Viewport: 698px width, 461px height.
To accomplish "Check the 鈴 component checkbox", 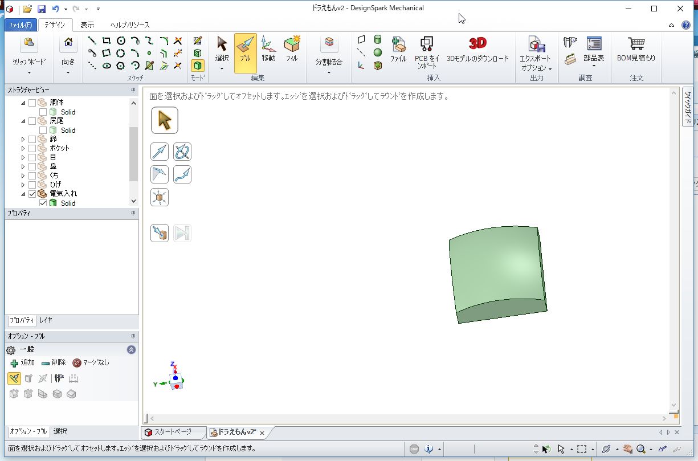I will click(32, 140).
